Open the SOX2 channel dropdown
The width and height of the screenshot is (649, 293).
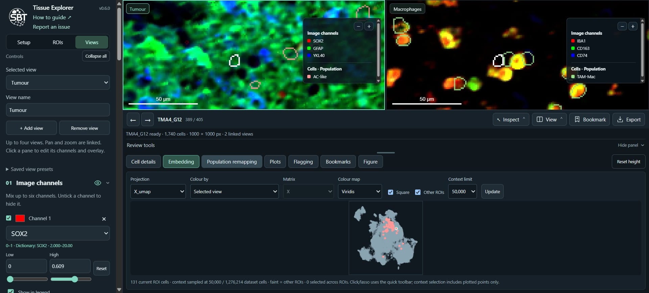tap(58, 233)
